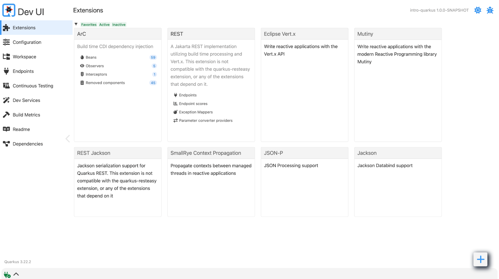499x279 pixels.
Task: Toggle the Inactive filter tag
Action: point(119,25)
